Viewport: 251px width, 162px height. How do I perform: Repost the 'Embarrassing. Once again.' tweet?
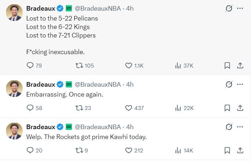[80, 108]
